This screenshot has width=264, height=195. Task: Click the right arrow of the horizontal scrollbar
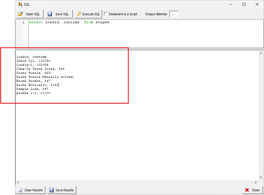coord(256,182)
